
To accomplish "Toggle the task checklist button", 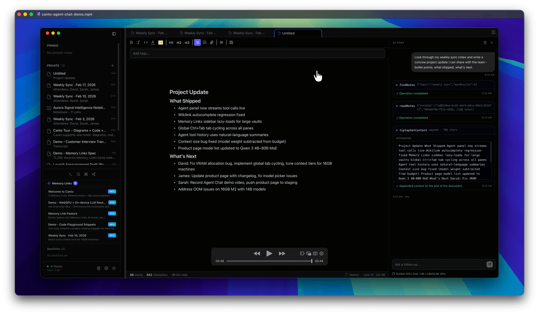I will coord(205,43).
